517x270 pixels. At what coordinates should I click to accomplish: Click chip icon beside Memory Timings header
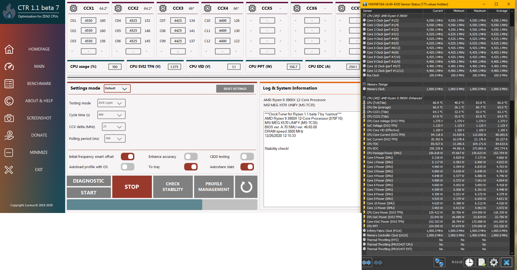[x=364, y=84]
